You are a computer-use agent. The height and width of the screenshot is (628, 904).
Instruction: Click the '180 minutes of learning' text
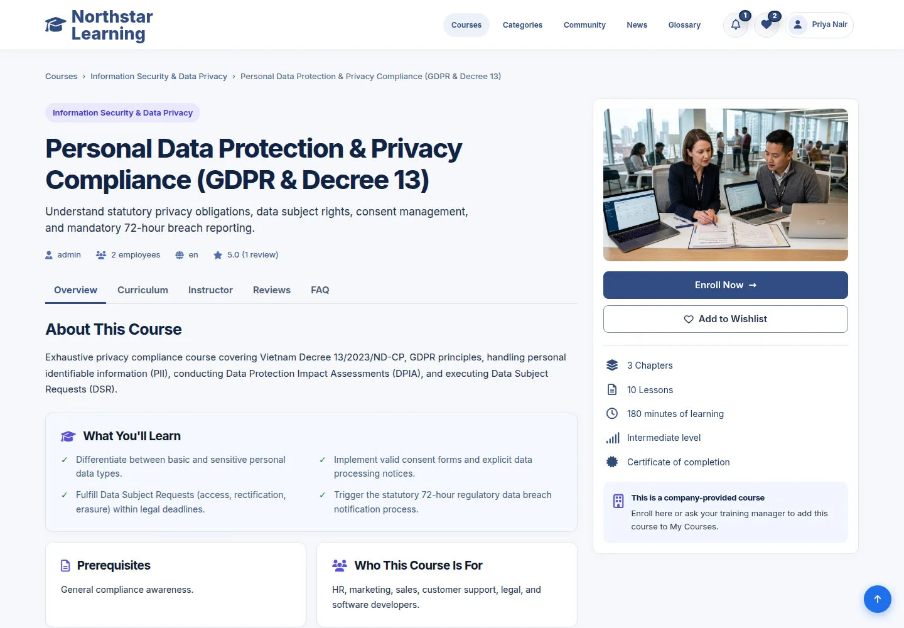[675, 414]
